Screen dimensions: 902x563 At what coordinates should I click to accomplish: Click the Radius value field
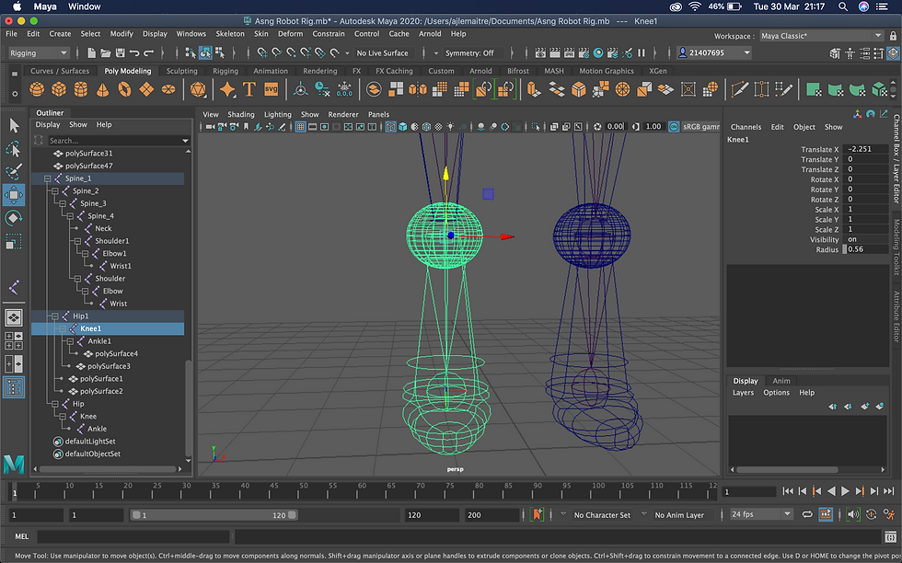coord(865,249)
